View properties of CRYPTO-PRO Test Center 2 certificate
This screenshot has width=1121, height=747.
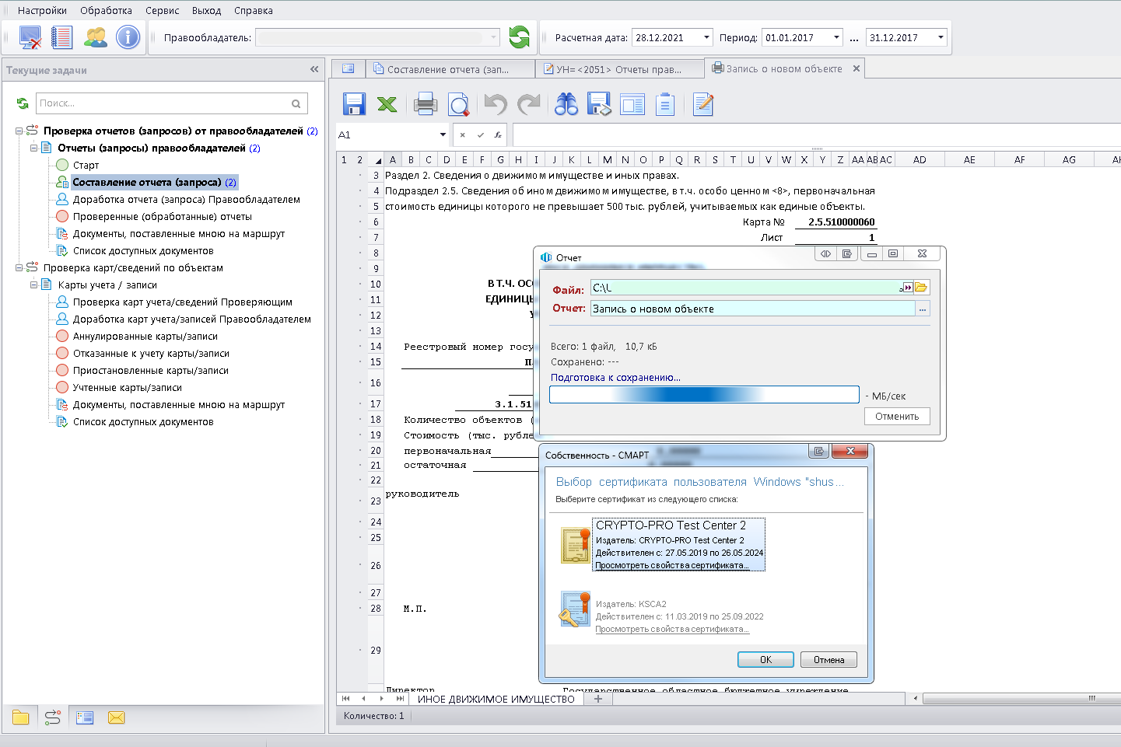coord(672,566)
